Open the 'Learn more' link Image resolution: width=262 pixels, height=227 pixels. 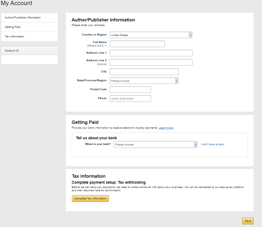tap(166, 128)
